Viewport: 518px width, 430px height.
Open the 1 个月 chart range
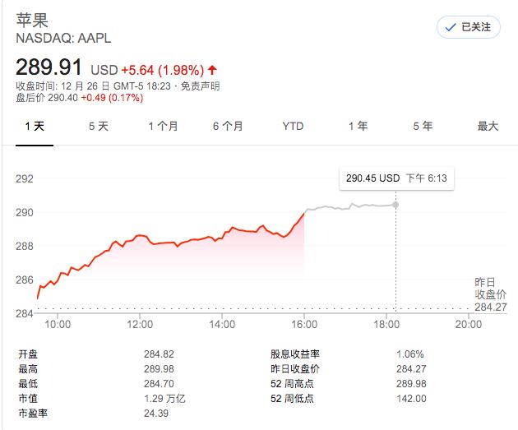[x=163, y=126]
